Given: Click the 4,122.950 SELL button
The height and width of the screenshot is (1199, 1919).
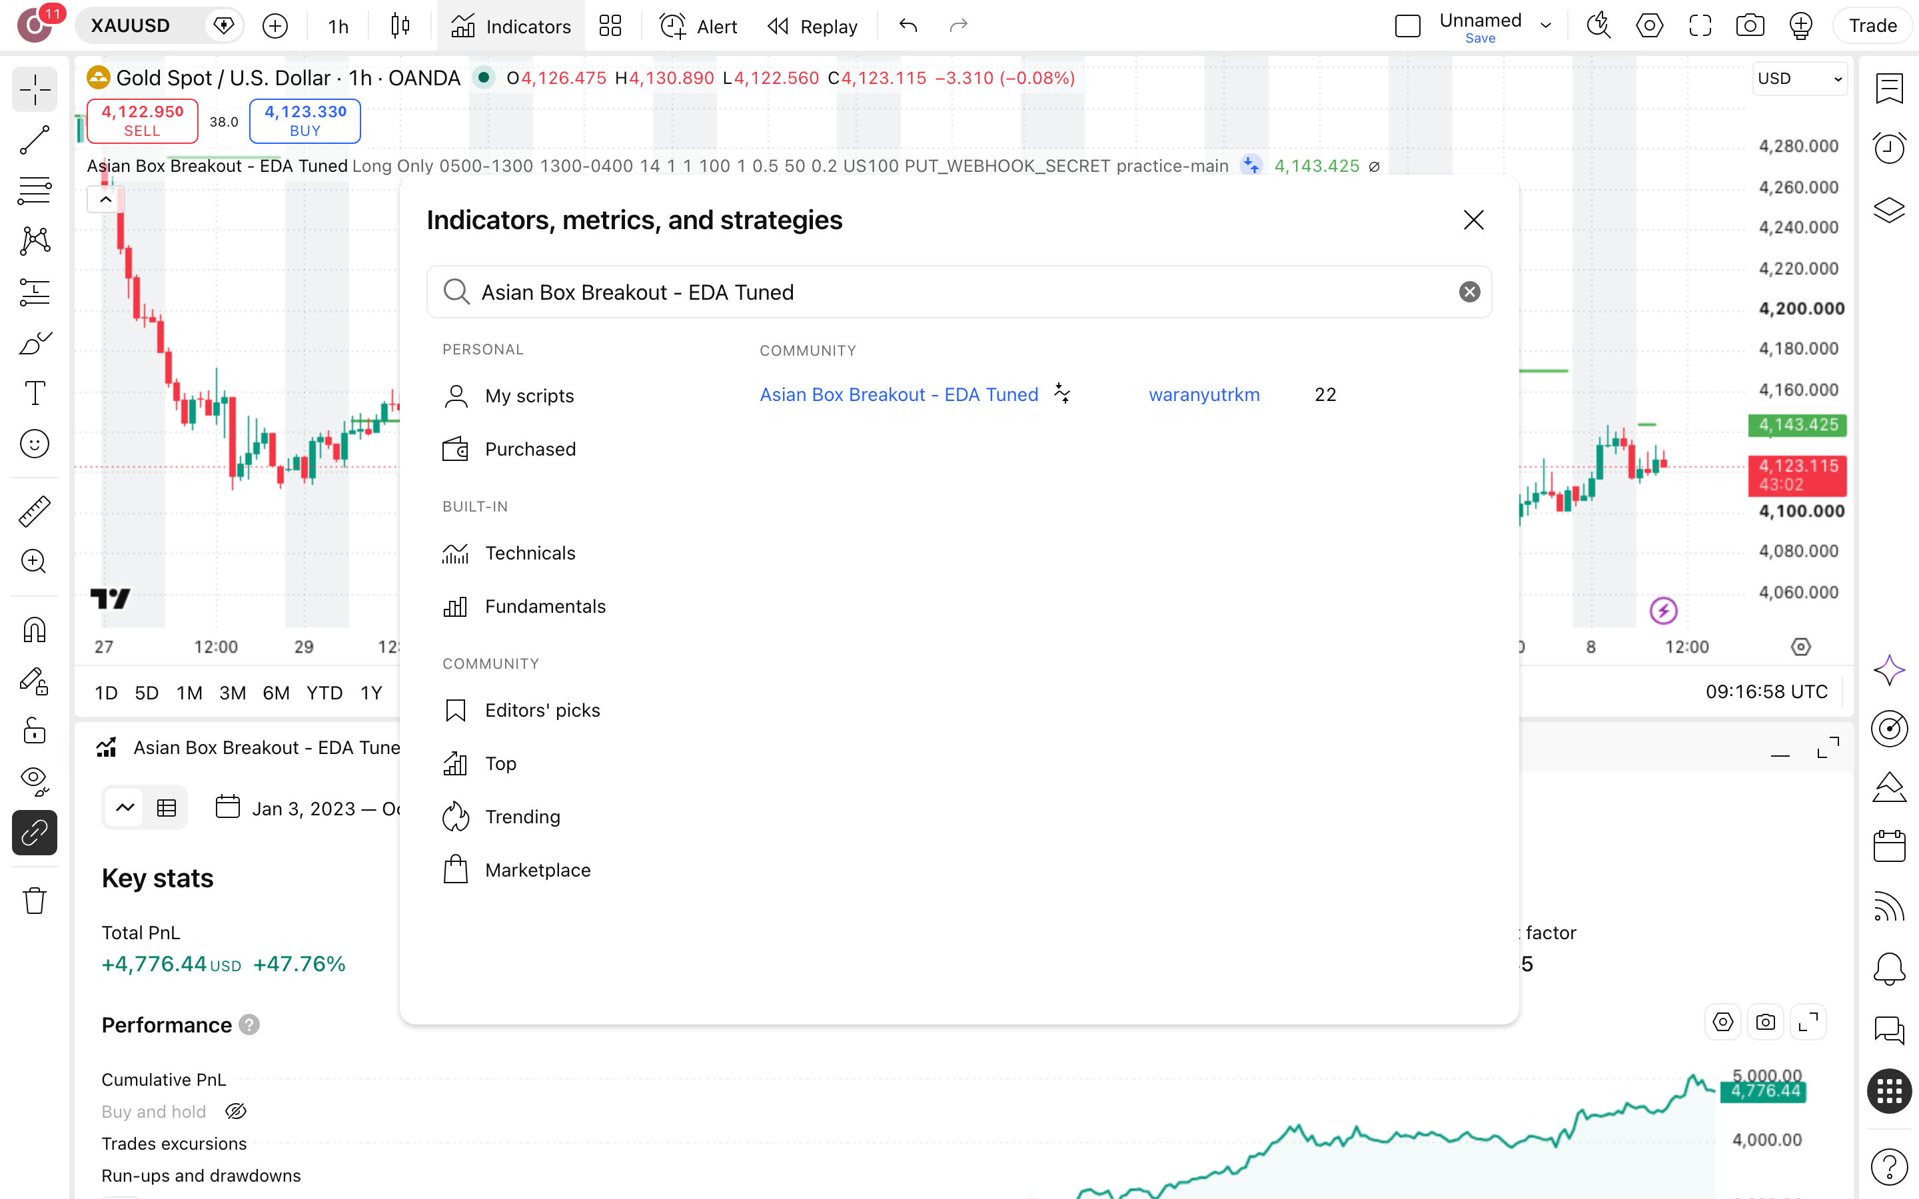Looking at the screenshot, I should click(142, 121).
